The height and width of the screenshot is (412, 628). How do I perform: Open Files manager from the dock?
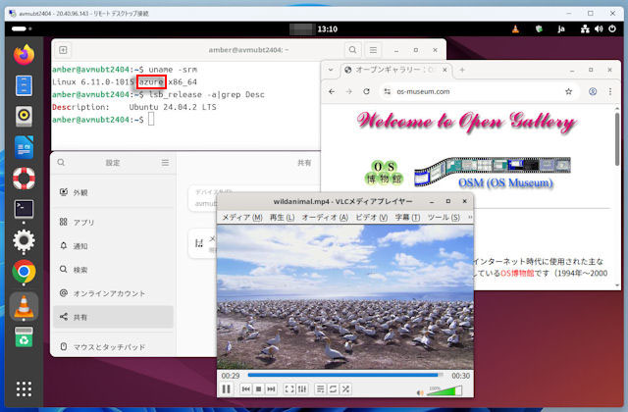tap(24, 85)
